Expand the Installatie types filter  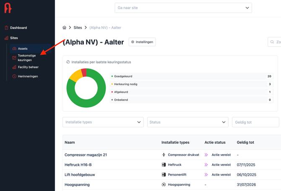[103, 122]
